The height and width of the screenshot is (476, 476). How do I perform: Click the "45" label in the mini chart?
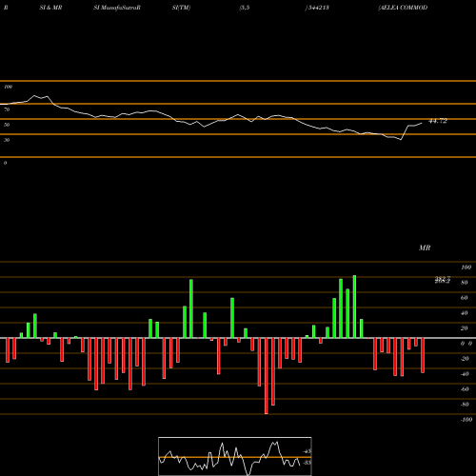tap(307, 451)
